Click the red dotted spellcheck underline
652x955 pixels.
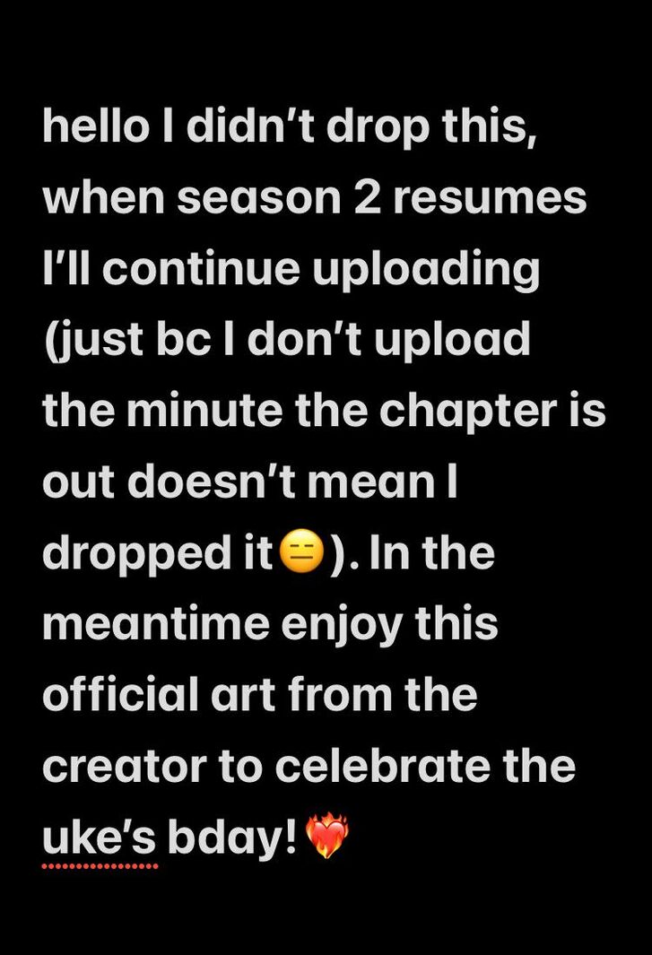(x=100, y=865)
